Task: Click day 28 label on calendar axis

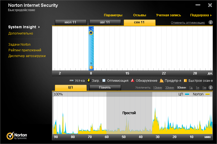Action: tap(195, 73)
